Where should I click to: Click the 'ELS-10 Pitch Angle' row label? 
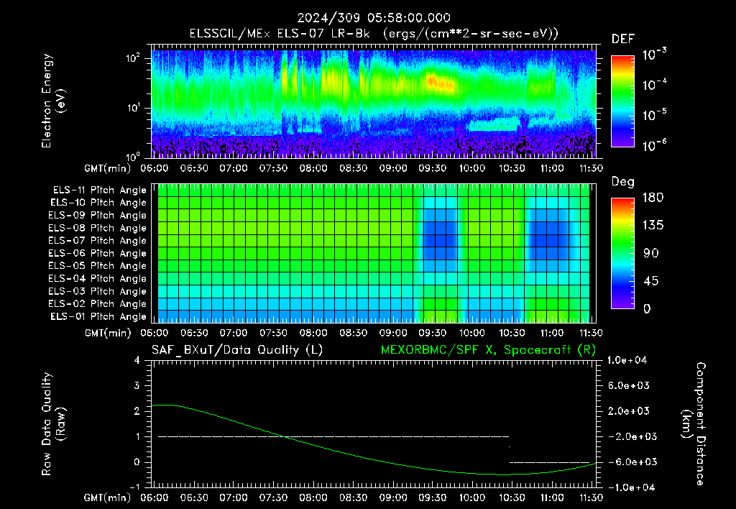[x=98, y=203]
